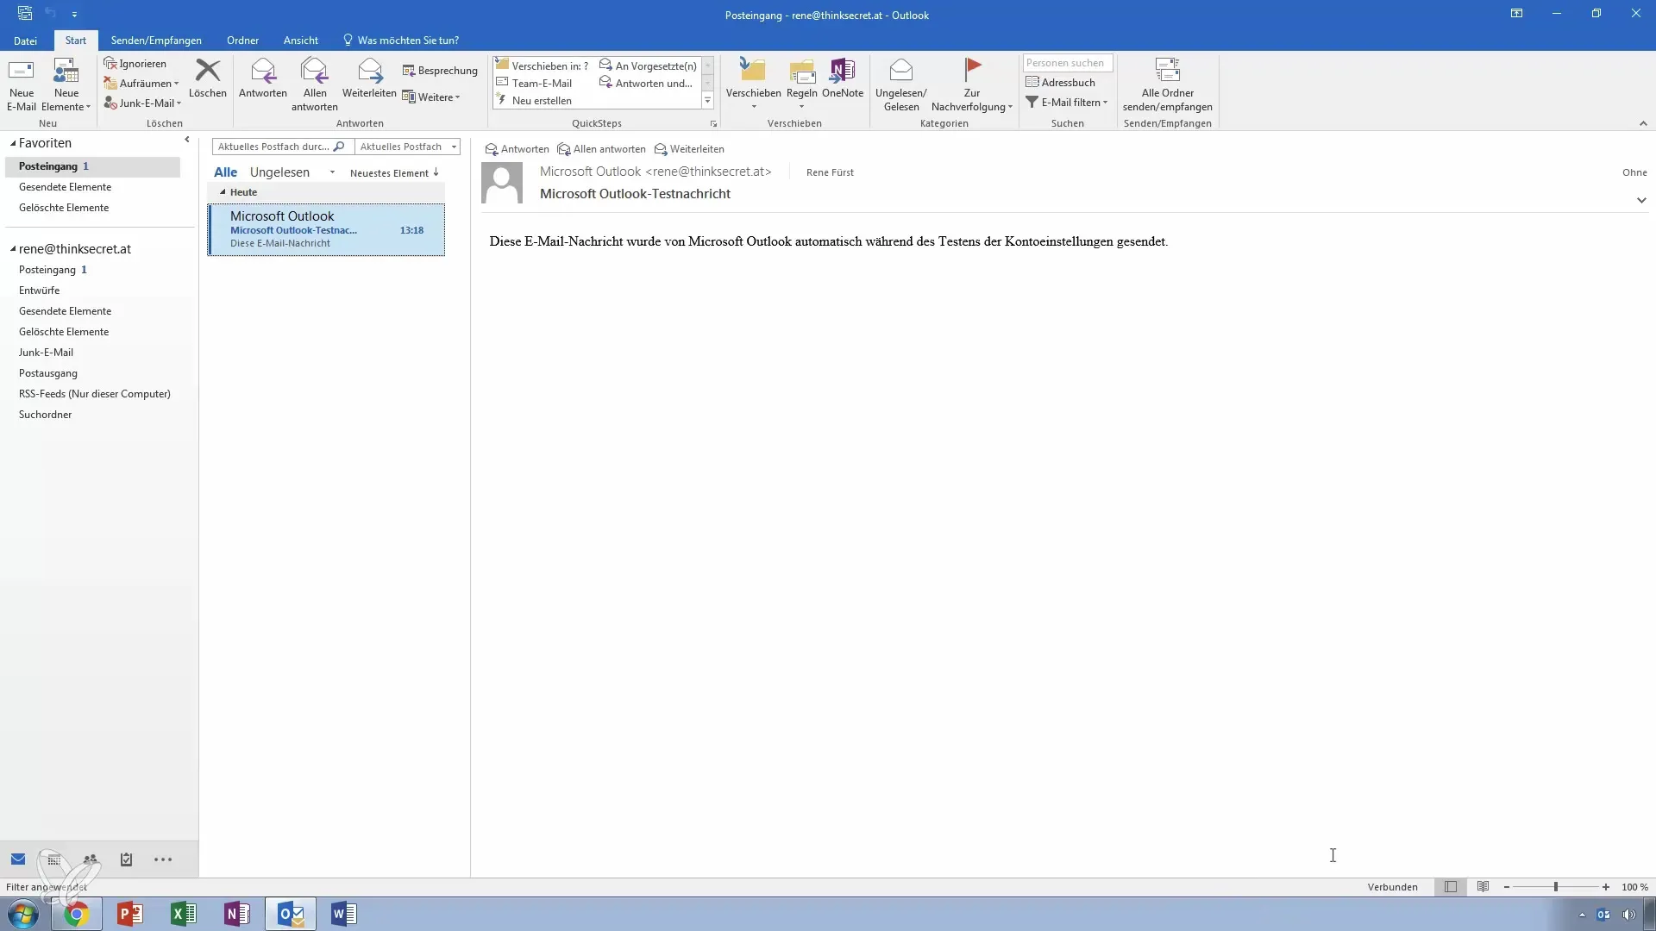Screen dimensions: 1656x931
Task: Select Posteingang under Favoriten
Action: [92, 166]
